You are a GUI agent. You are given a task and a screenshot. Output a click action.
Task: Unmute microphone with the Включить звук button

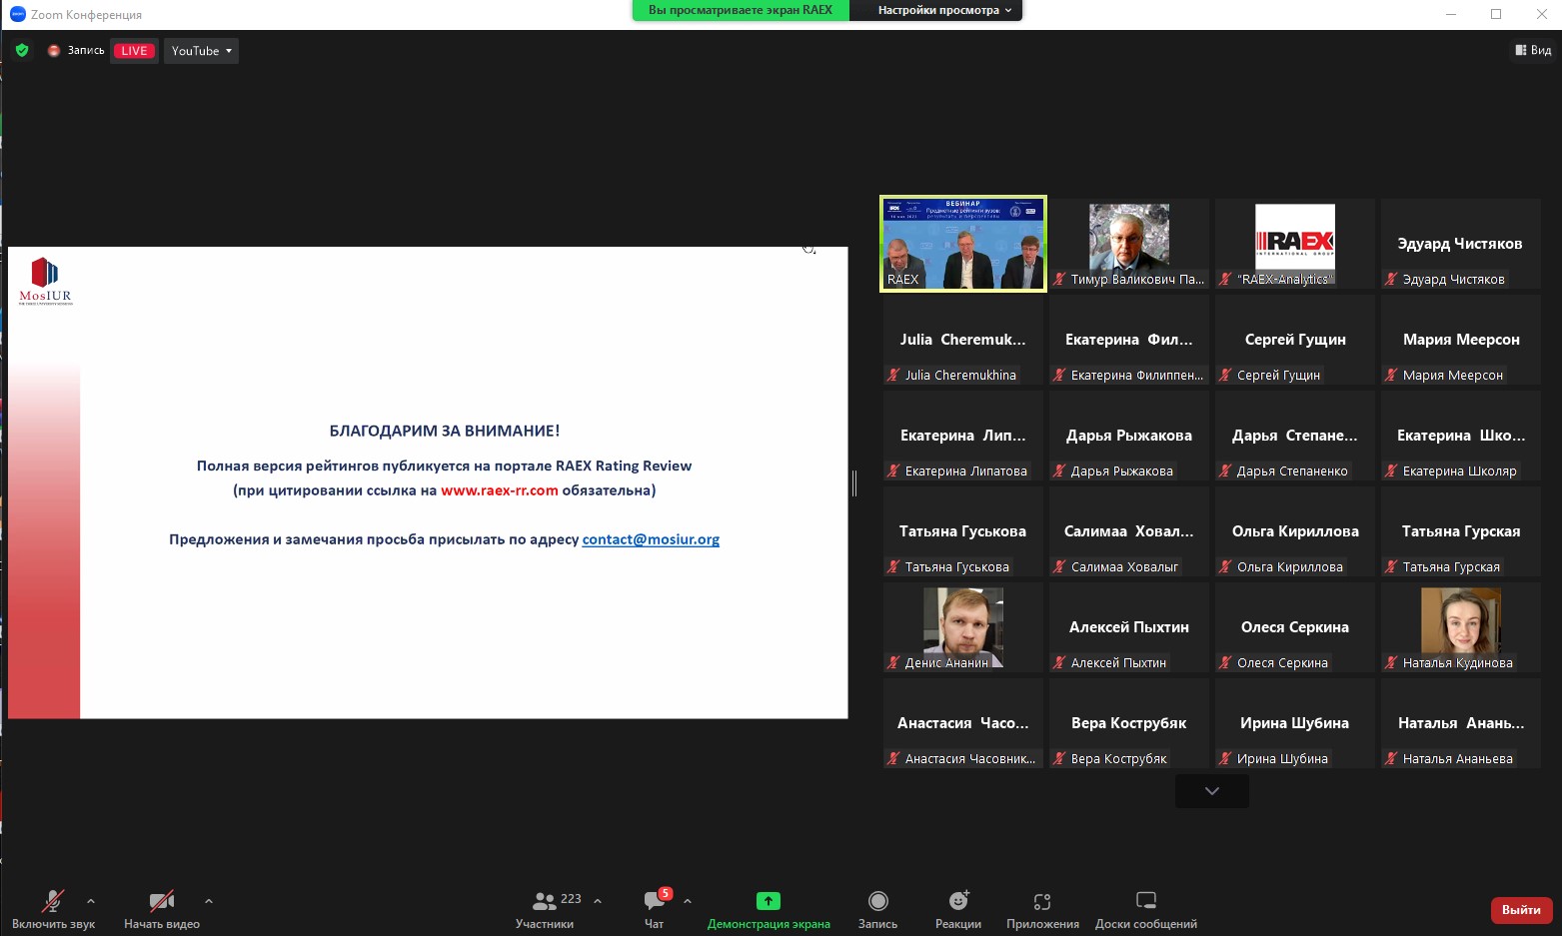[53, 908]
